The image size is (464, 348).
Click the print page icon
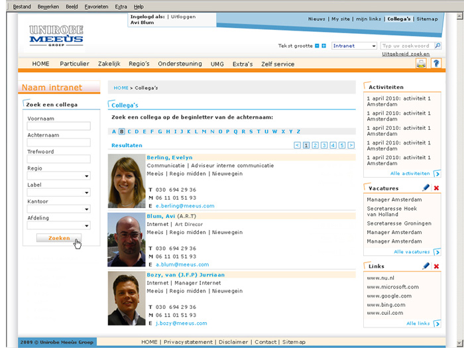(x=421, y=63)
